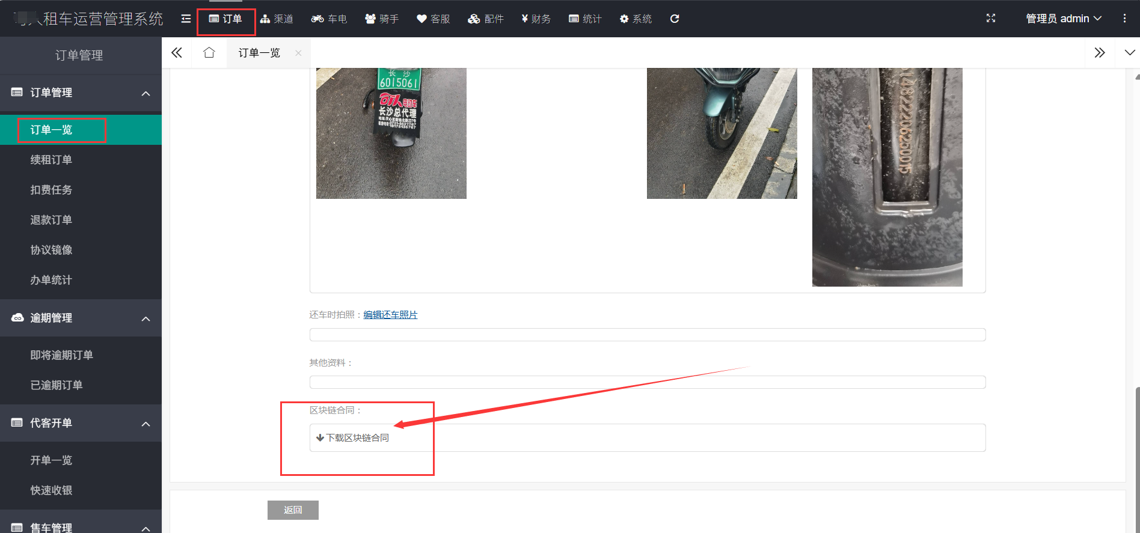Collapse the sidebar with hamburger icon
Viewport: 1140px width, 533px height.
pos(186,19)
